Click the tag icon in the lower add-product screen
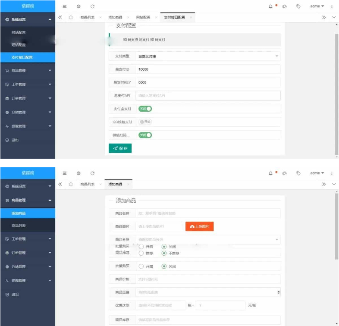The width and height of the screenshot is (339, 326). [298, 173]
